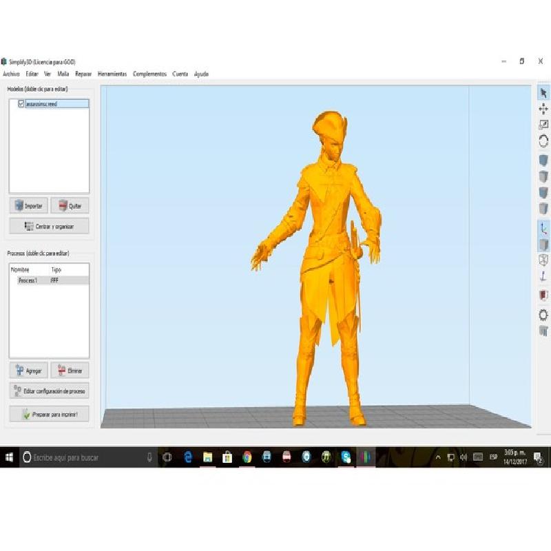Open the Reparar menu
The width and height of the screenshot is (551, 551).
pyautogui.click(x=83, y=74)
